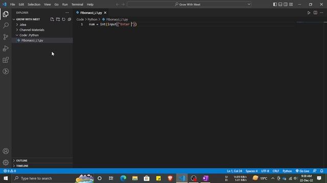Expand the OUTLINE section
327x183 pixels.
click(21, 161)
